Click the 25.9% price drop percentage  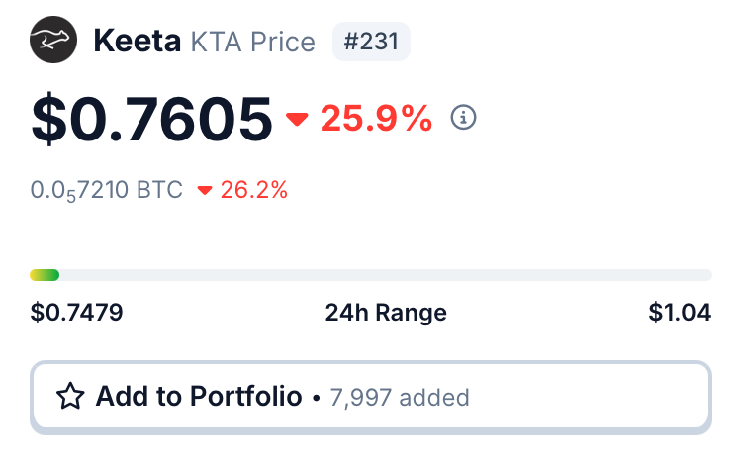[x=376, y=118]
